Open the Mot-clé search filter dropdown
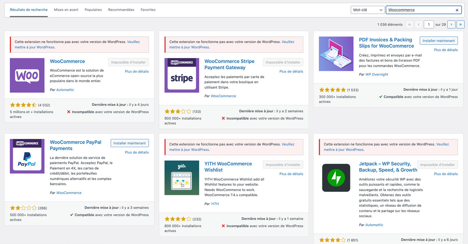This screenshot has width=468, height=244. (x=367, y=10)
